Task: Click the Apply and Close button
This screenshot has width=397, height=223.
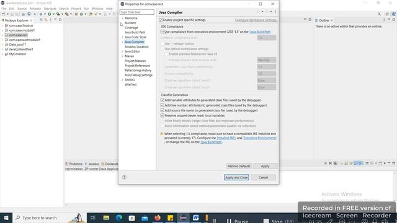Action: (x=236, y=178)
